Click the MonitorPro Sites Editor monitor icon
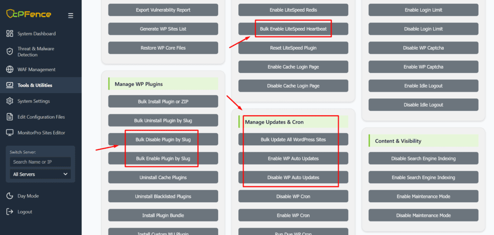The height and width of the screenshot is (235, 494). pyautogui.click(x=10, y=133)
